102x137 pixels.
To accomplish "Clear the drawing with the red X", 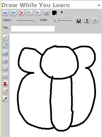I will 22,13.
